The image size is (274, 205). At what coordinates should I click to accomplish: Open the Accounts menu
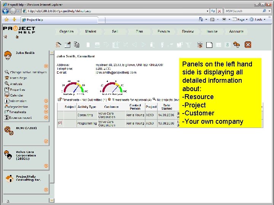(x=236, y=32)
